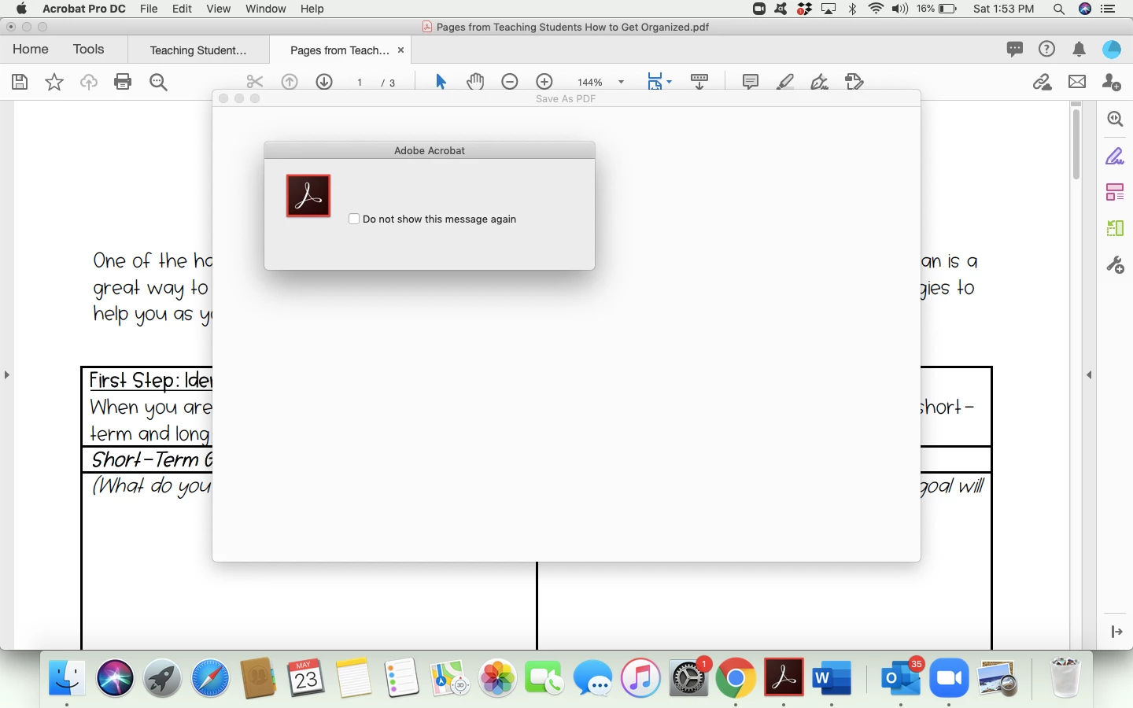Choose the Selection arrow tool
This screenshot has width=1133, height=708.
click(x=441, y=82)
